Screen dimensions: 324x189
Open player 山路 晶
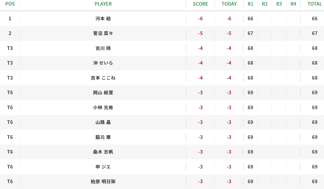pyautogui.click(x=103, y=122)
